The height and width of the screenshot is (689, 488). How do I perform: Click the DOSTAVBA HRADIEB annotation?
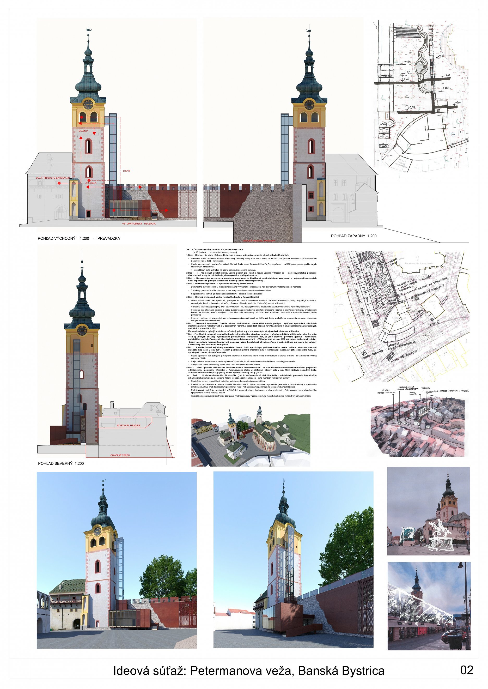(128, 425)
